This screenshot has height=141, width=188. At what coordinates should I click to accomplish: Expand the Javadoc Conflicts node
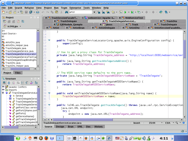click(3, 87)
